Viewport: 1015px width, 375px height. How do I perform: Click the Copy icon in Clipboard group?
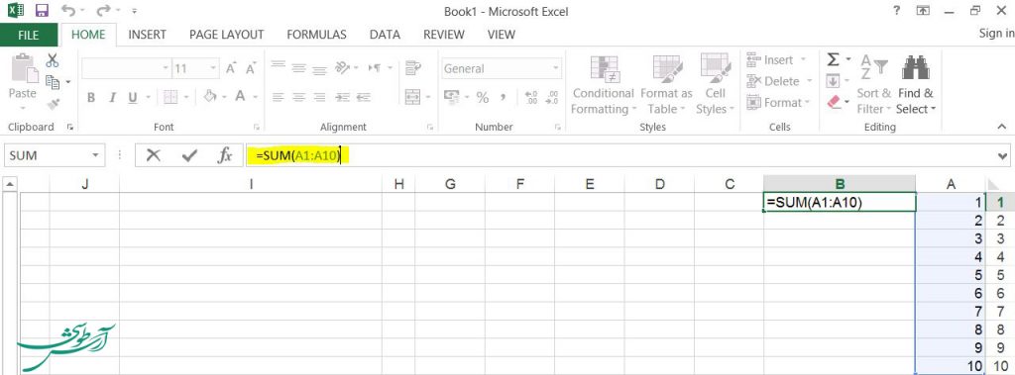pyautogui.click(x=53, y=82)
